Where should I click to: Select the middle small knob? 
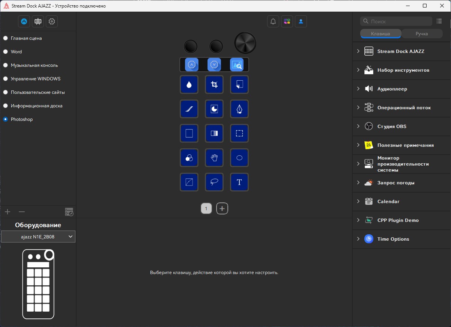click(x=216, y=47)
